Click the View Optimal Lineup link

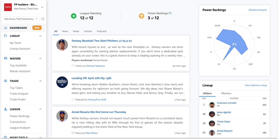click(x=256, y=85)
